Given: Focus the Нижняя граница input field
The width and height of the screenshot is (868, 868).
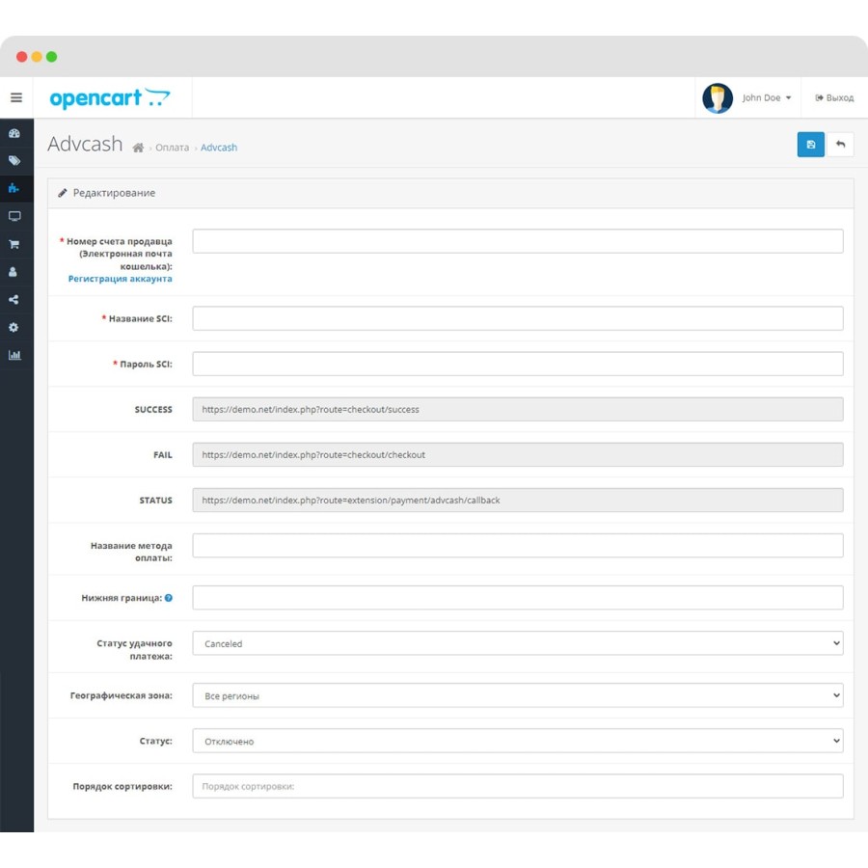Looking at the screenshot, I should (518, 598).
